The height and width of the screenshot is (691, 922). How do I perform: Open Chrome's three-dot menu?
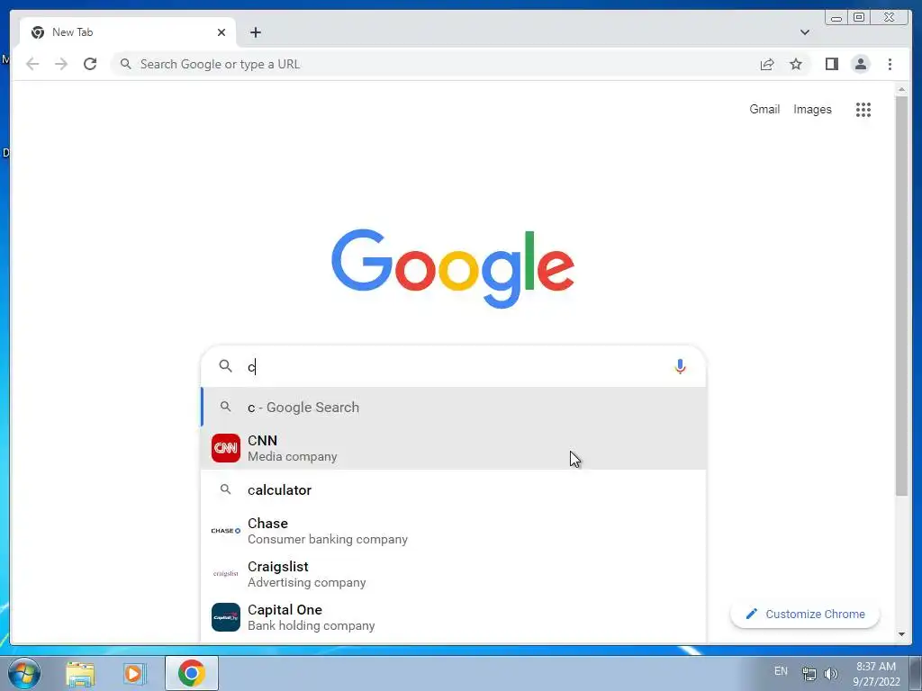890,64
